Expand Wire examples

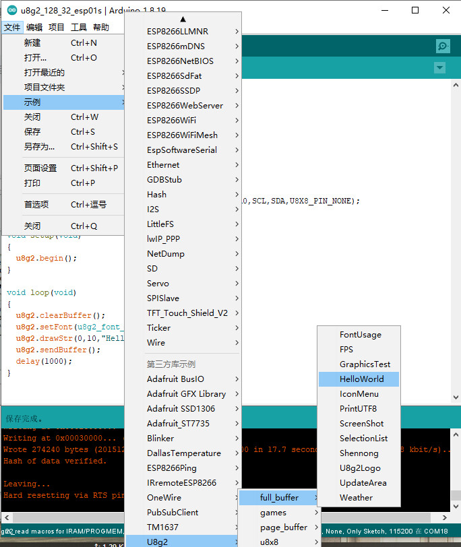[183, 343]
